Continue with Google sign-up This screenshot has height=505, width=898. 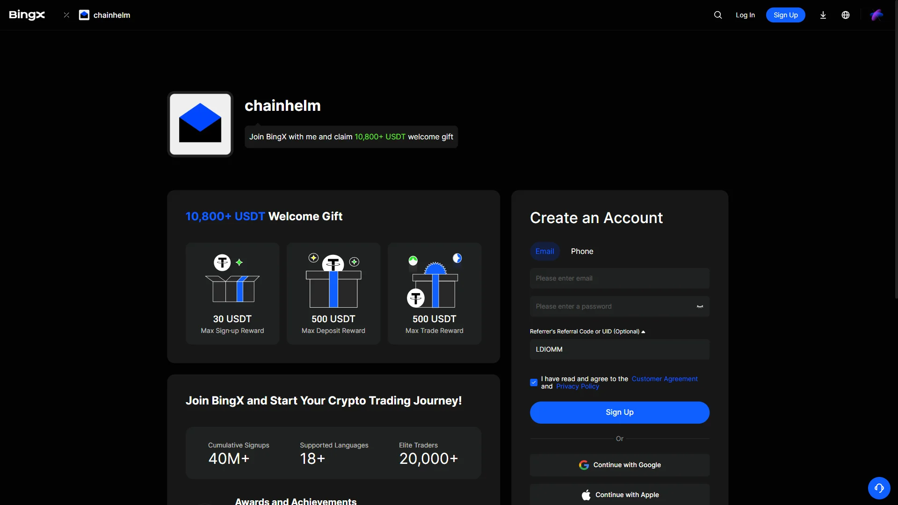[x=620, y=465]
